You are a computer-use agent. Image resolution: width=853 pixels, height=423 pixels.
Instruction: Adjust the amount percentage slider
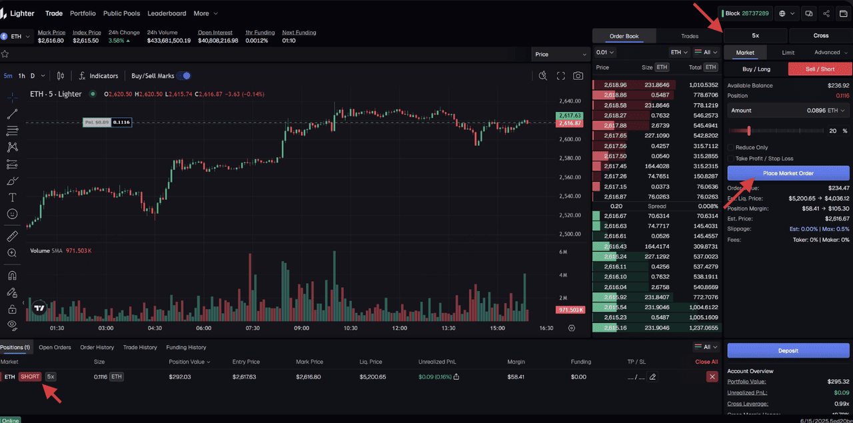[749, 131]
